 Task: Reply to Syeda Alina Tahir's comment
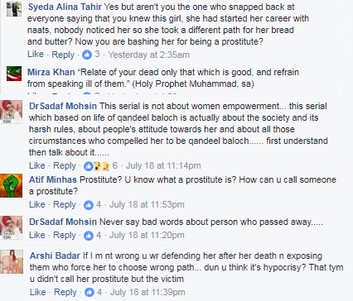63,55
